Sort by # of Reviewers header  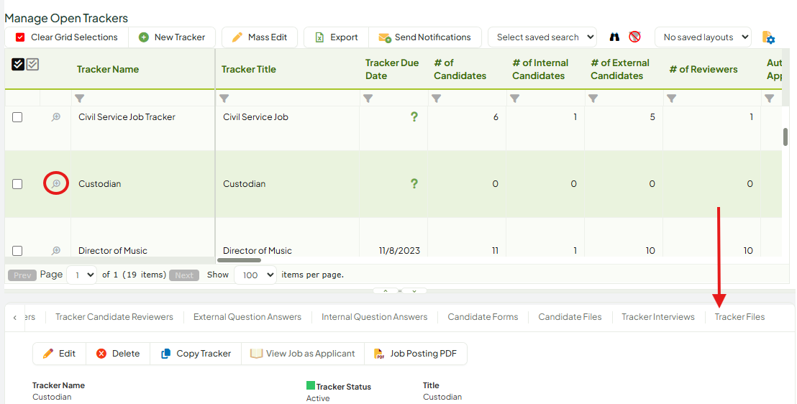[703, 70]
